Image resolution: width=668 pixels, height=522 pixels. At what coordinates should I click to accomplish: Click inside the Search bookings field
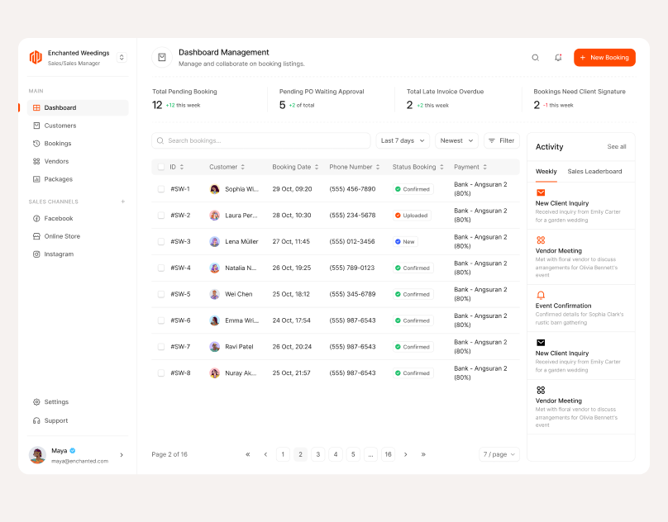point(248,140)
